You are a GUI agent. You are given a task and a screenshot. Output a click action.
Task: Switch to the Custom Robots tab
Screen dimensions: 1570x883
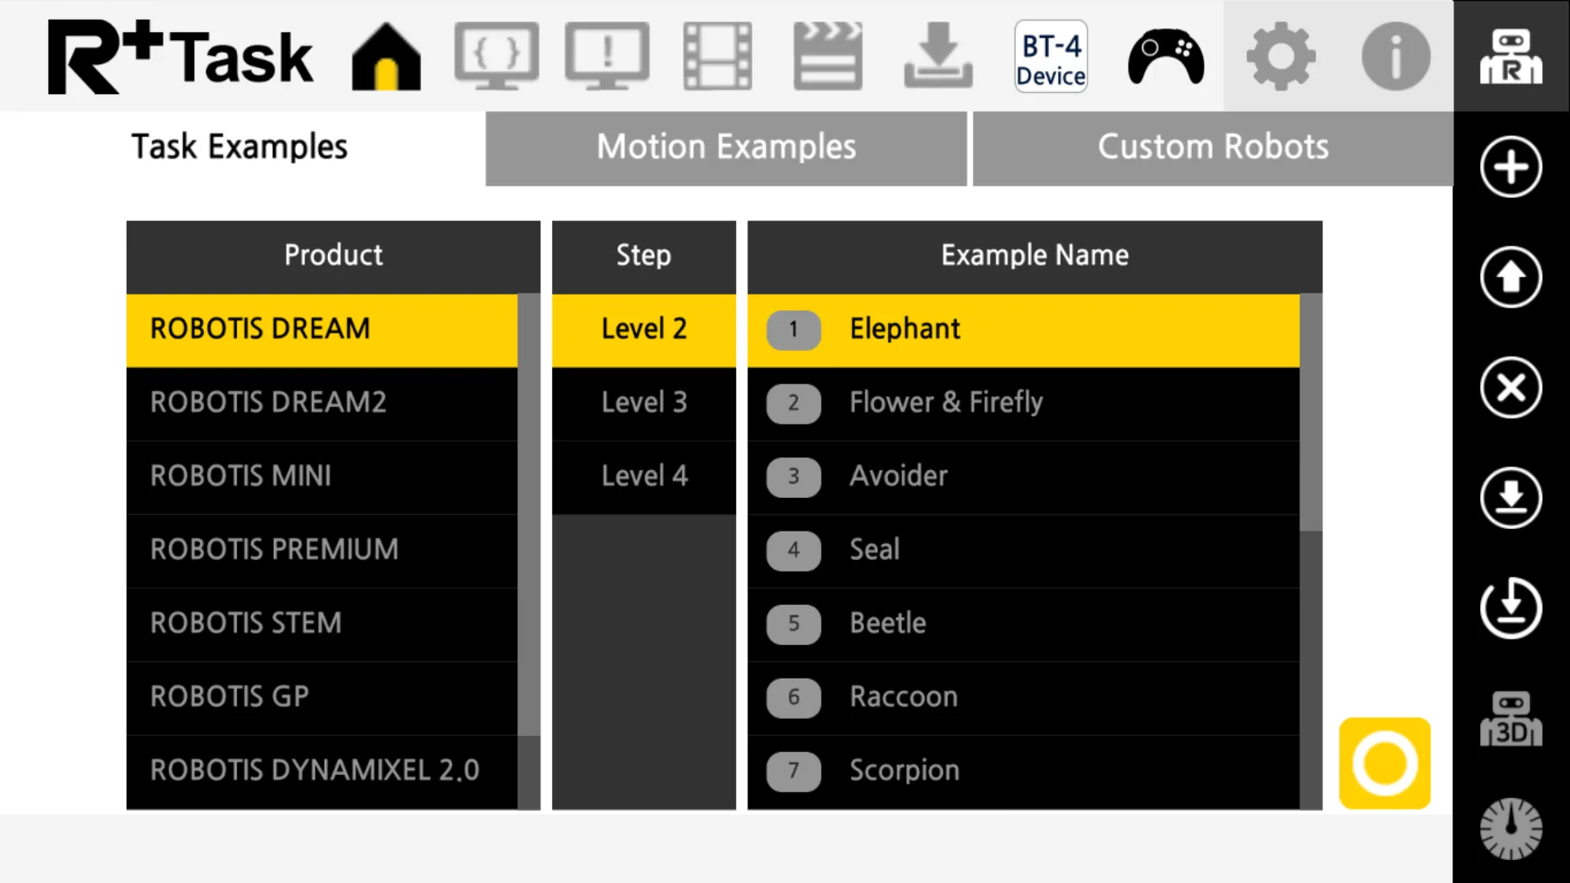[x=1212, y=146]
